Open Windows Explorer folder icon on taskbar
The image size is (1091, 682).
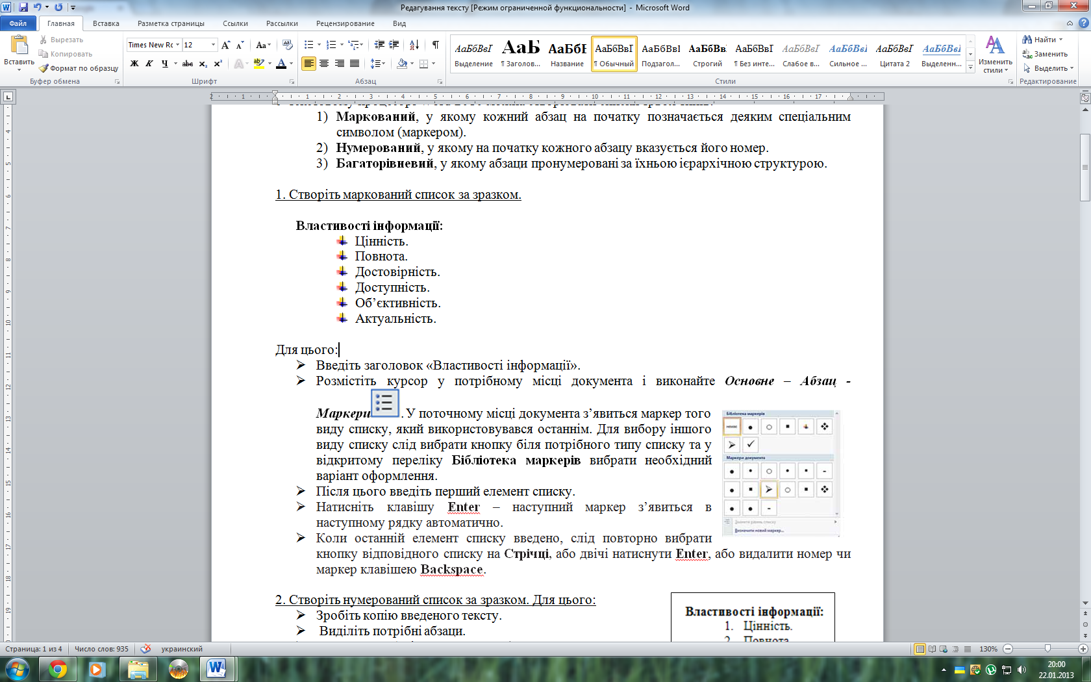coord(138,669)
